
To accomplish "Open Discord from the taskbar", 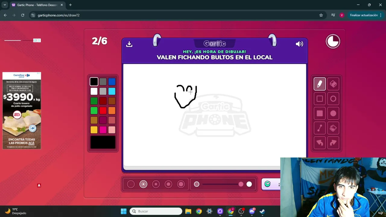I will pos(252,211).
